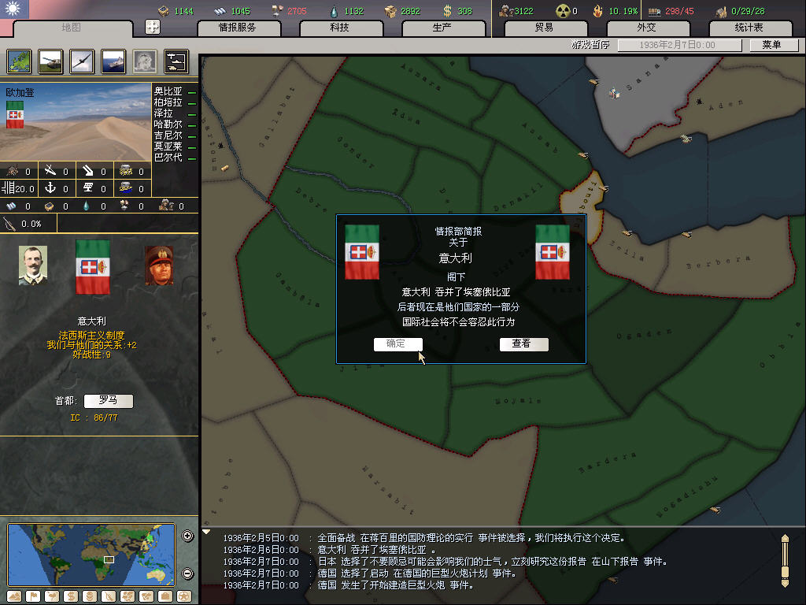Click the capital 罗马 button
Image resolution: width=806 pixels, height=605 pixels.
(x=109, y=400)
